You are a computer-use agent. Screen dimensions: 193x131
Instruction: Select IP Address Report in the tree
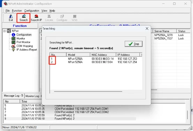(27, 50)
